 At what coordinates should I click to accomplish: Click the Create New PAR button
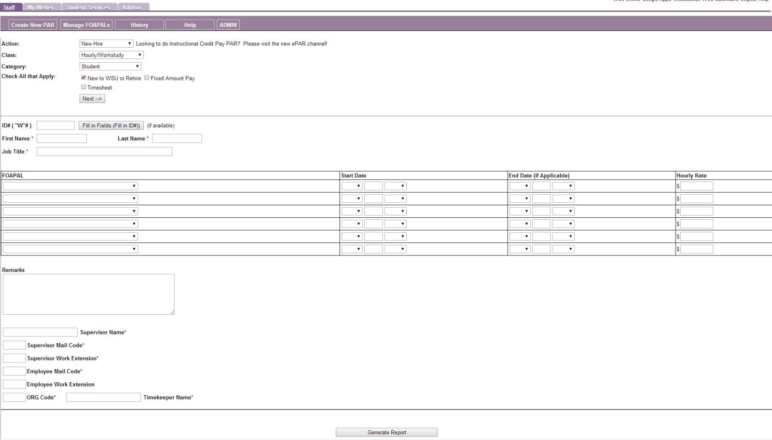click(33, 25)
